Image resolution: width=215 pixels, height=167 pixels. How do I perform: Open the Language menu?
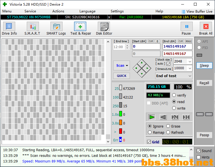[87, 11]
